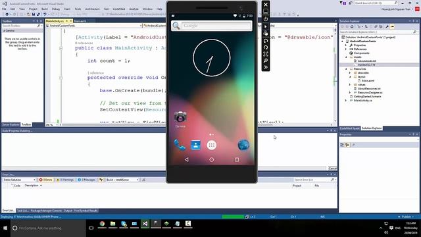This screenshot has width=421, height=237.
Task: Collapse the MainActivity class code region
Action: pos(61,48)
